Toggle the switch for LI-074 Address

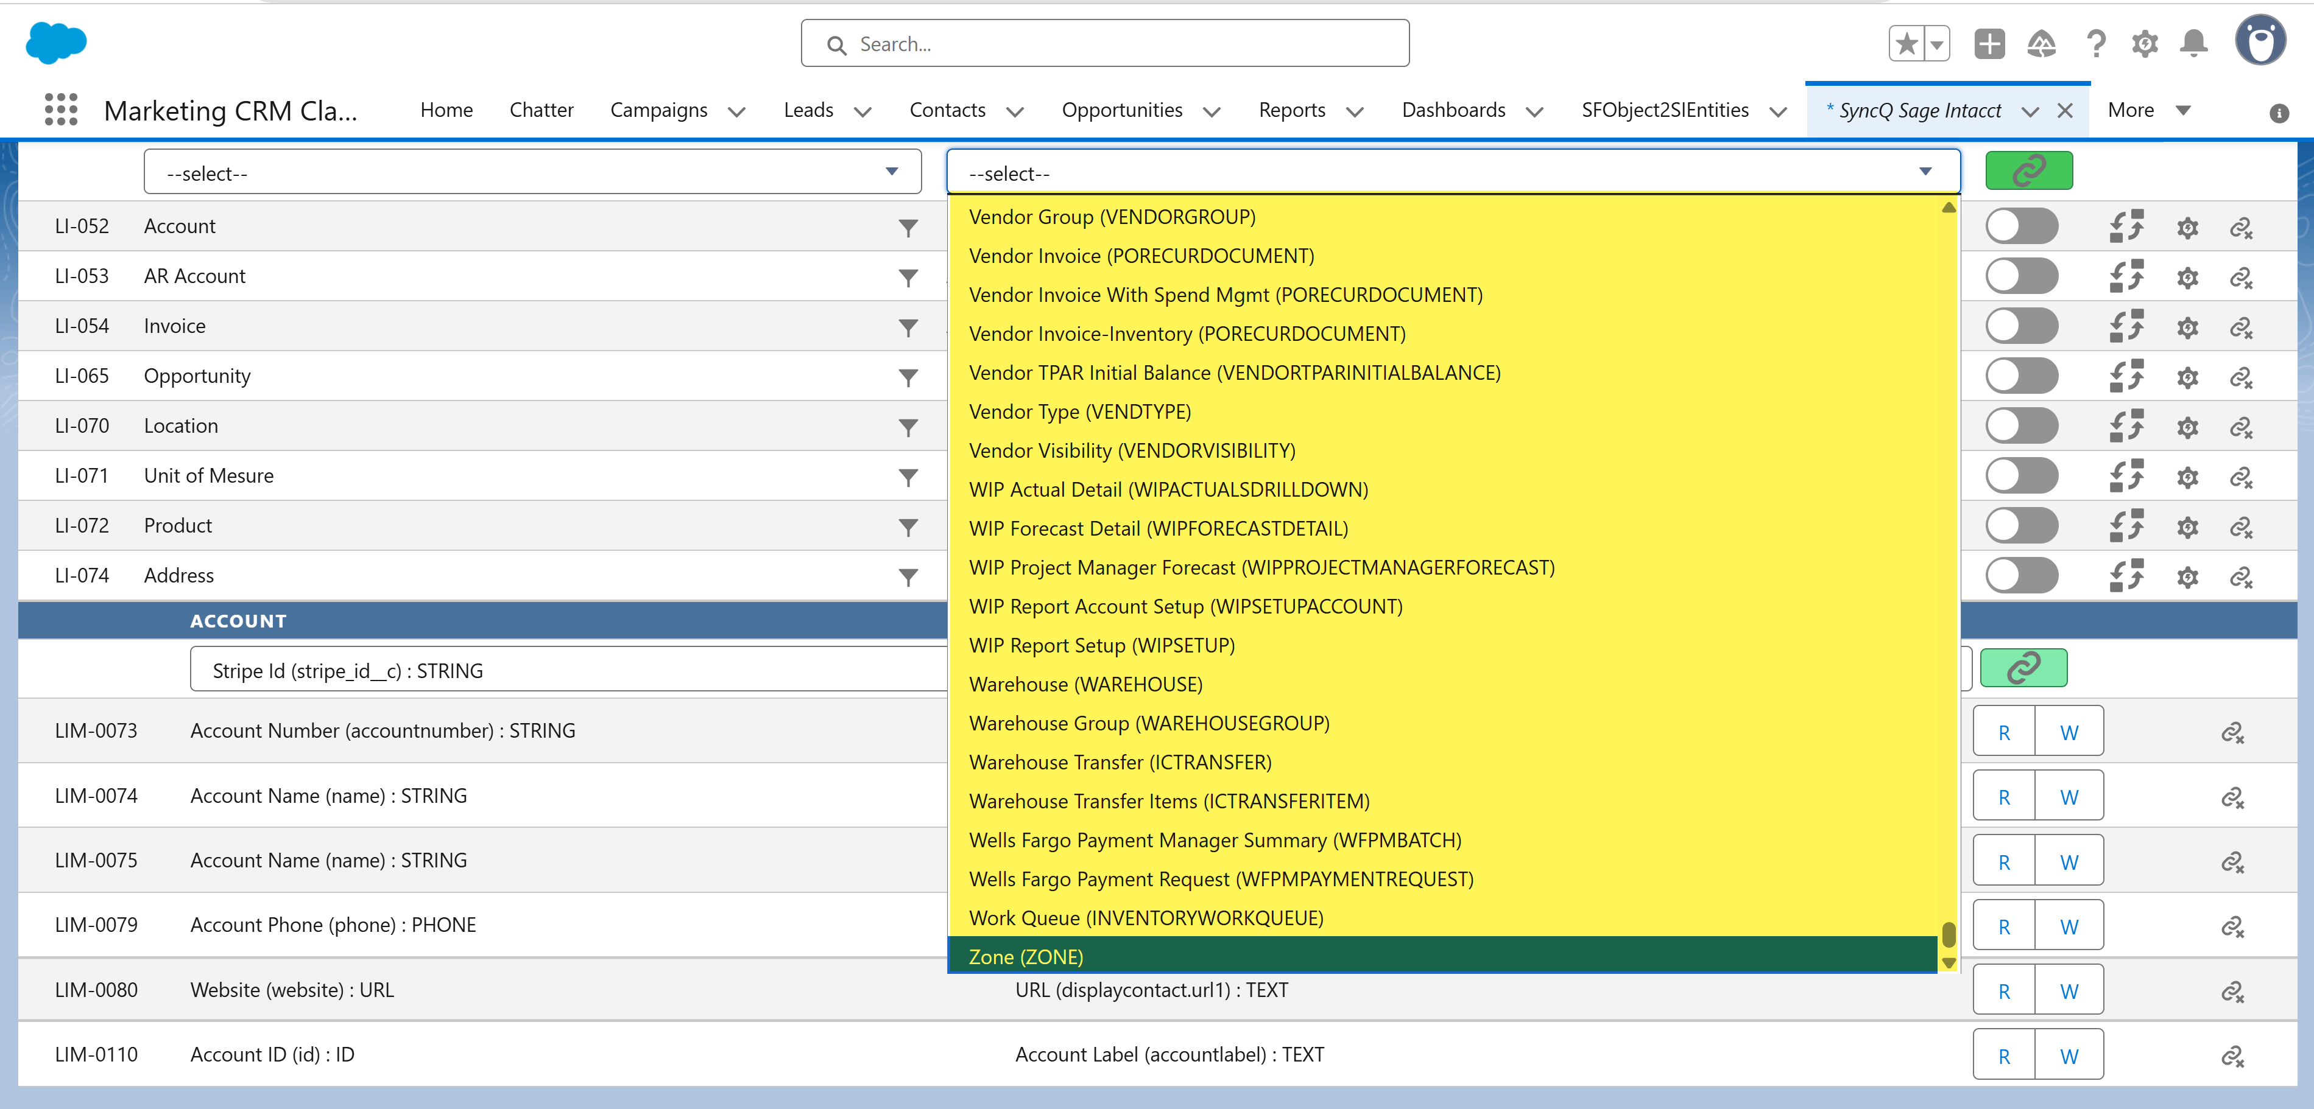pos(2021,576)
